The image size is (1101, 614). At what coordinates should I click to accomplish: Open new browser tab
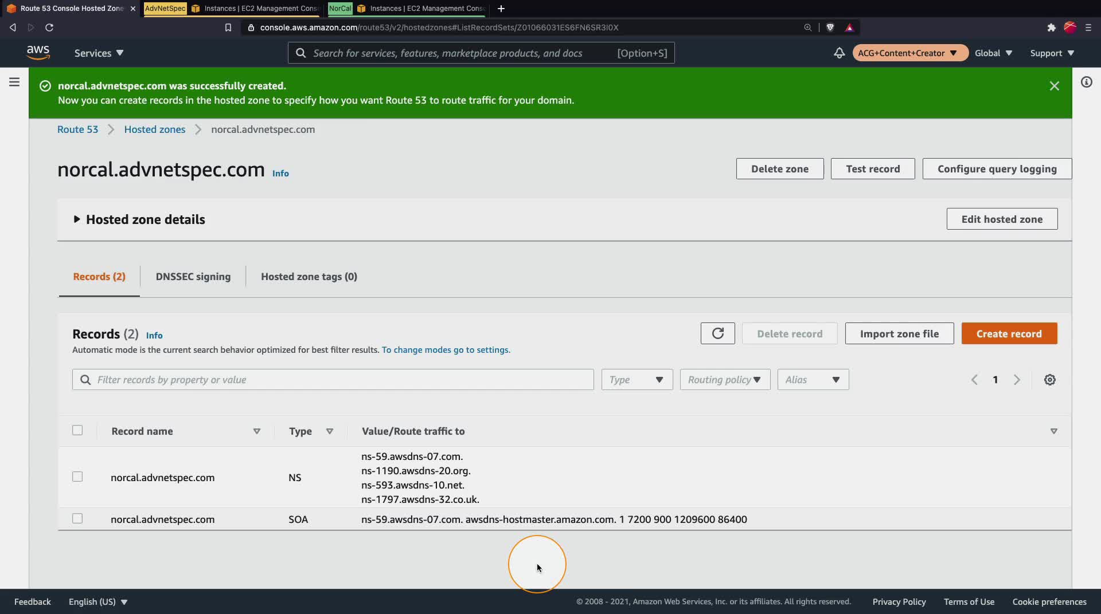501,9
